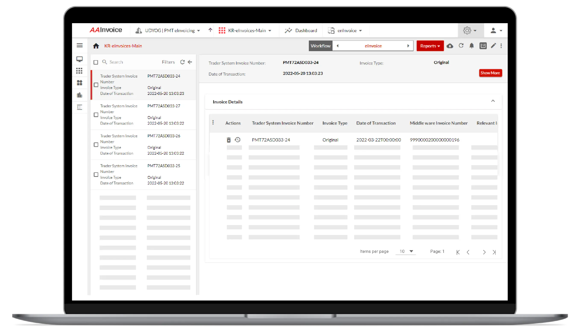Viewport: 578px width, 333px height.
Task: Click the eInvoice workflow step
Action: pos(373,46)
